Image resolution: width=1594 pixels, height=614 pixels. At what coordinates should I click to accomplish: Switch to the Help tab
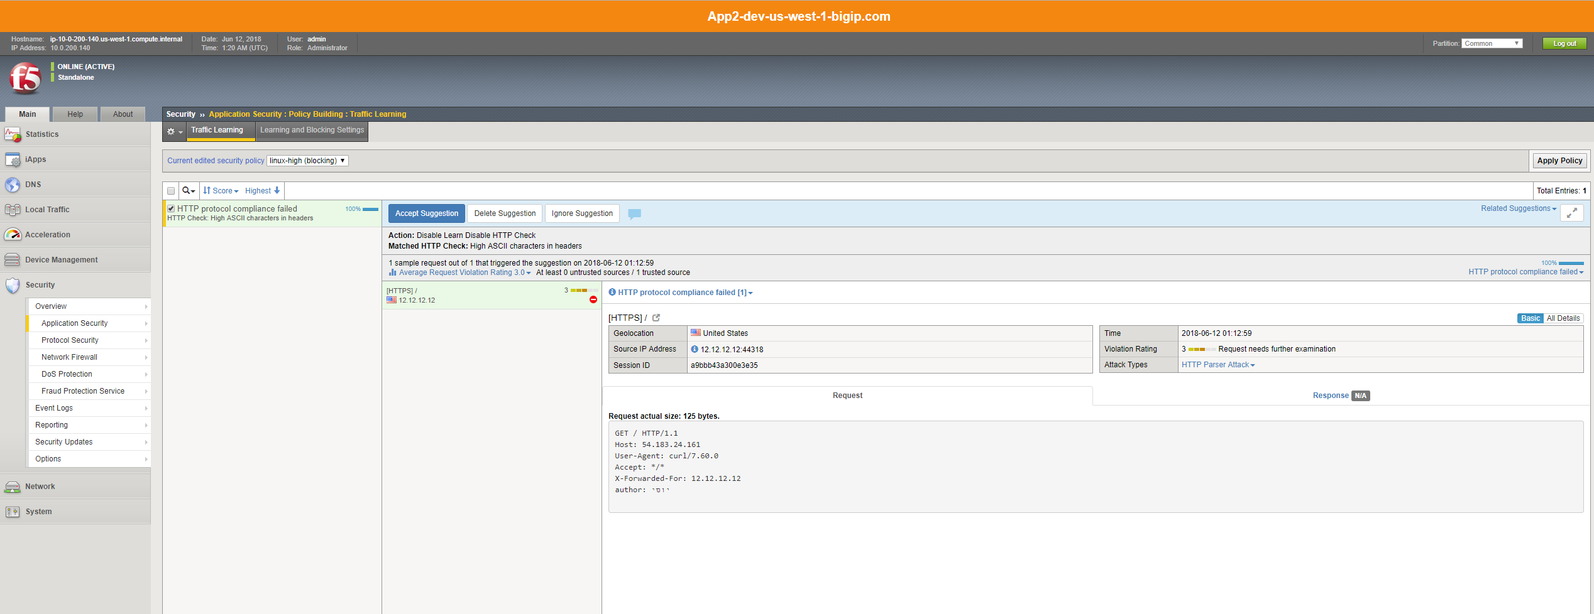75,114
